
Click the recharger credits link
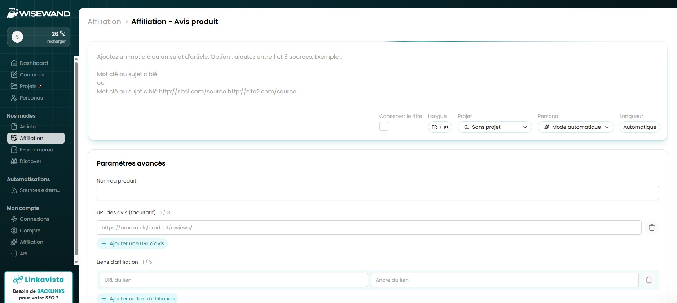[x=56, y=41]
